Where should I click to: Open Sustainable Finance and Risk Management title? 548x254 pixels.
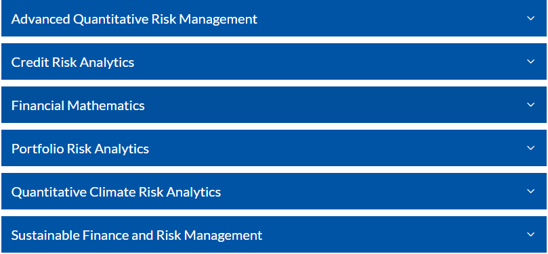[x=137, y=235]
